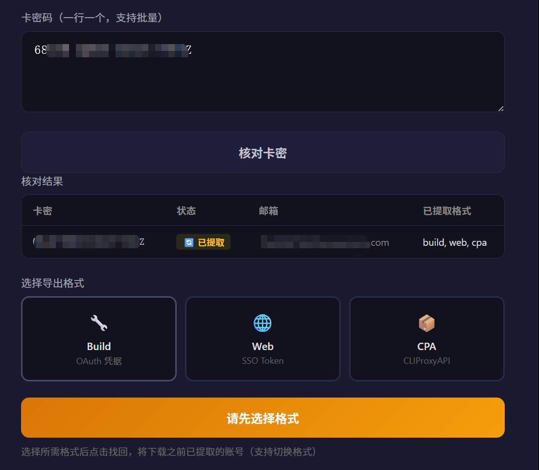The width and height of the screenshot is (539, 470).
Task: Click the 选择导出格式 section label
Action: tap(52, 283)
